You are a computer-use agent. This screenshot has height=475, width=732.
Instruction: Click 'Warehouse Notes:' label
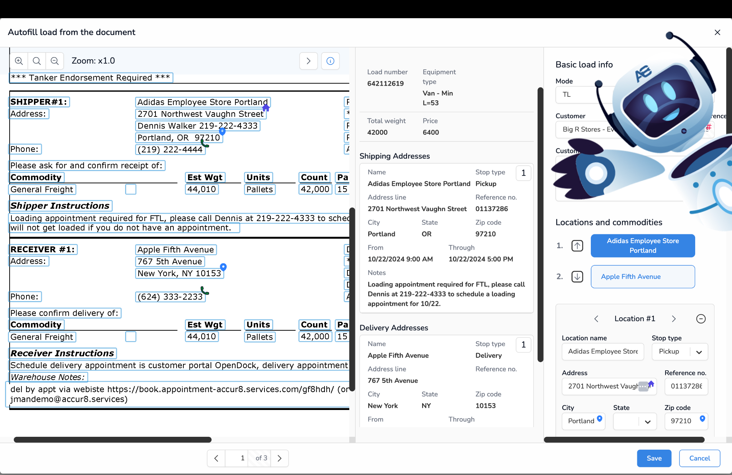[48, 377]
